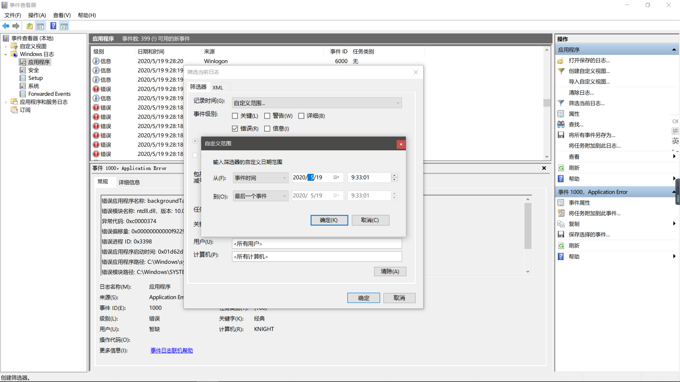
Task: Open the 查看(V) menu
Action: tap(62, 15)
